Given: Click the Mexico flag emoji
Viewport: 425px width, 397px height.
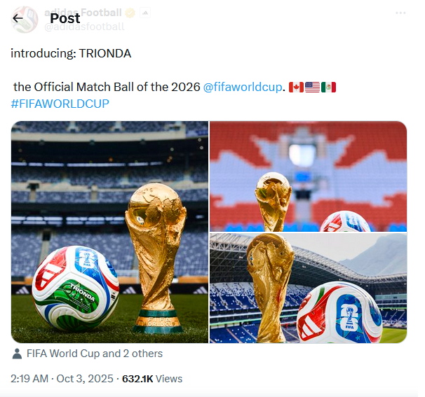Looking at the screenshot, I should [328, 88].
